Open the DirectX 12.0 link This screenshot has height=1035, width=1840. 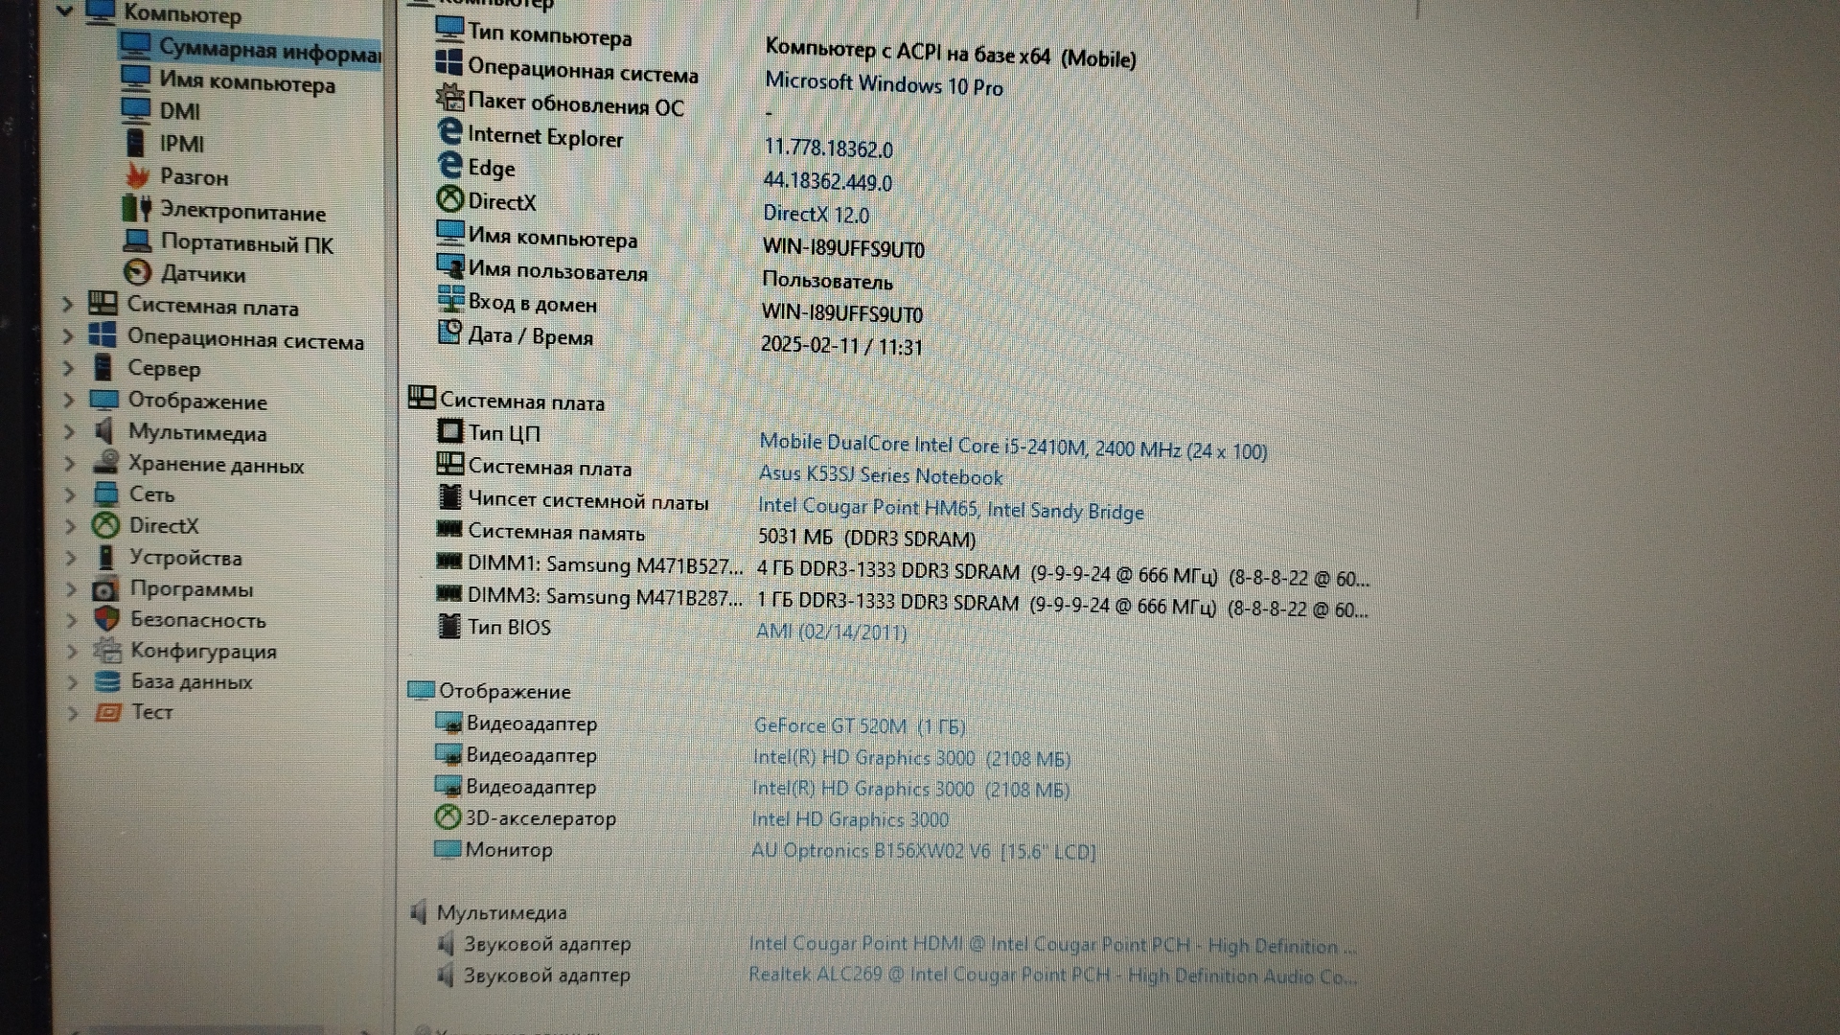pos(816,215)
